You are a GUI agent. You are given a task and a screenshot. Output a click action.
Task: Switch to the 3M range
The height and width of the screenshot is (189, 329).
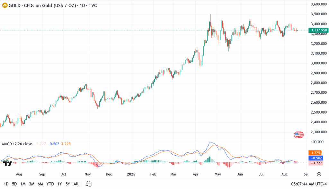click(31, 184)
